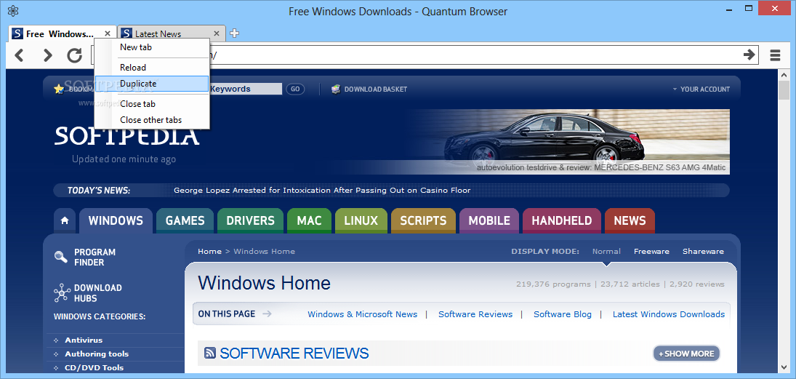Open the NEWS category tab
Viewport: 796px width, 379px height.
(x=630, y=220)
